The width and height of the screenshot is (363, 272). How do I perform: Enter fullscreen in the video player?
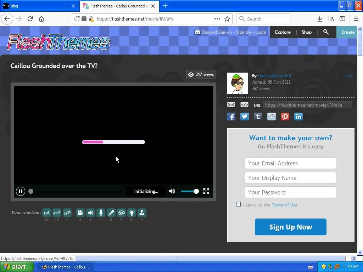[x=206, y=191]
